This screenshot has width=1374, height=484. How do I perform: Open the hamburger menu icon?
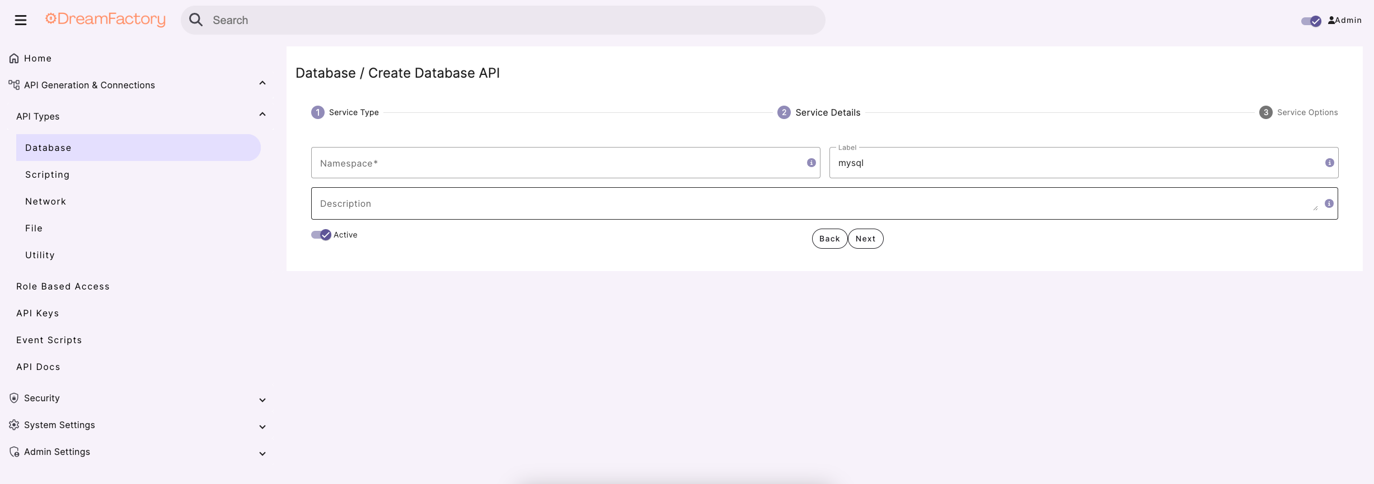tap(21, 20)
